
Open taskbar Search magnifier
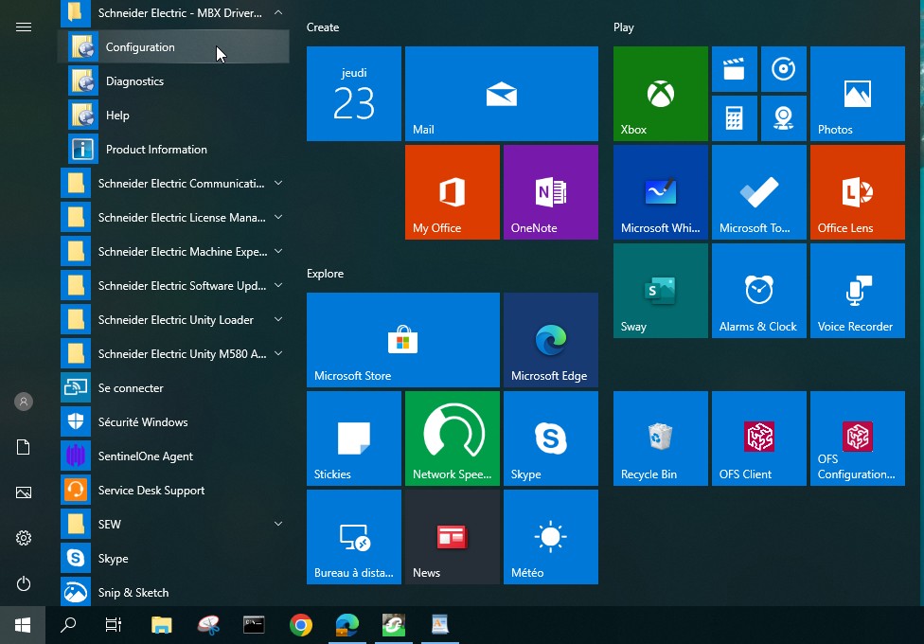(x=68, y=625)
